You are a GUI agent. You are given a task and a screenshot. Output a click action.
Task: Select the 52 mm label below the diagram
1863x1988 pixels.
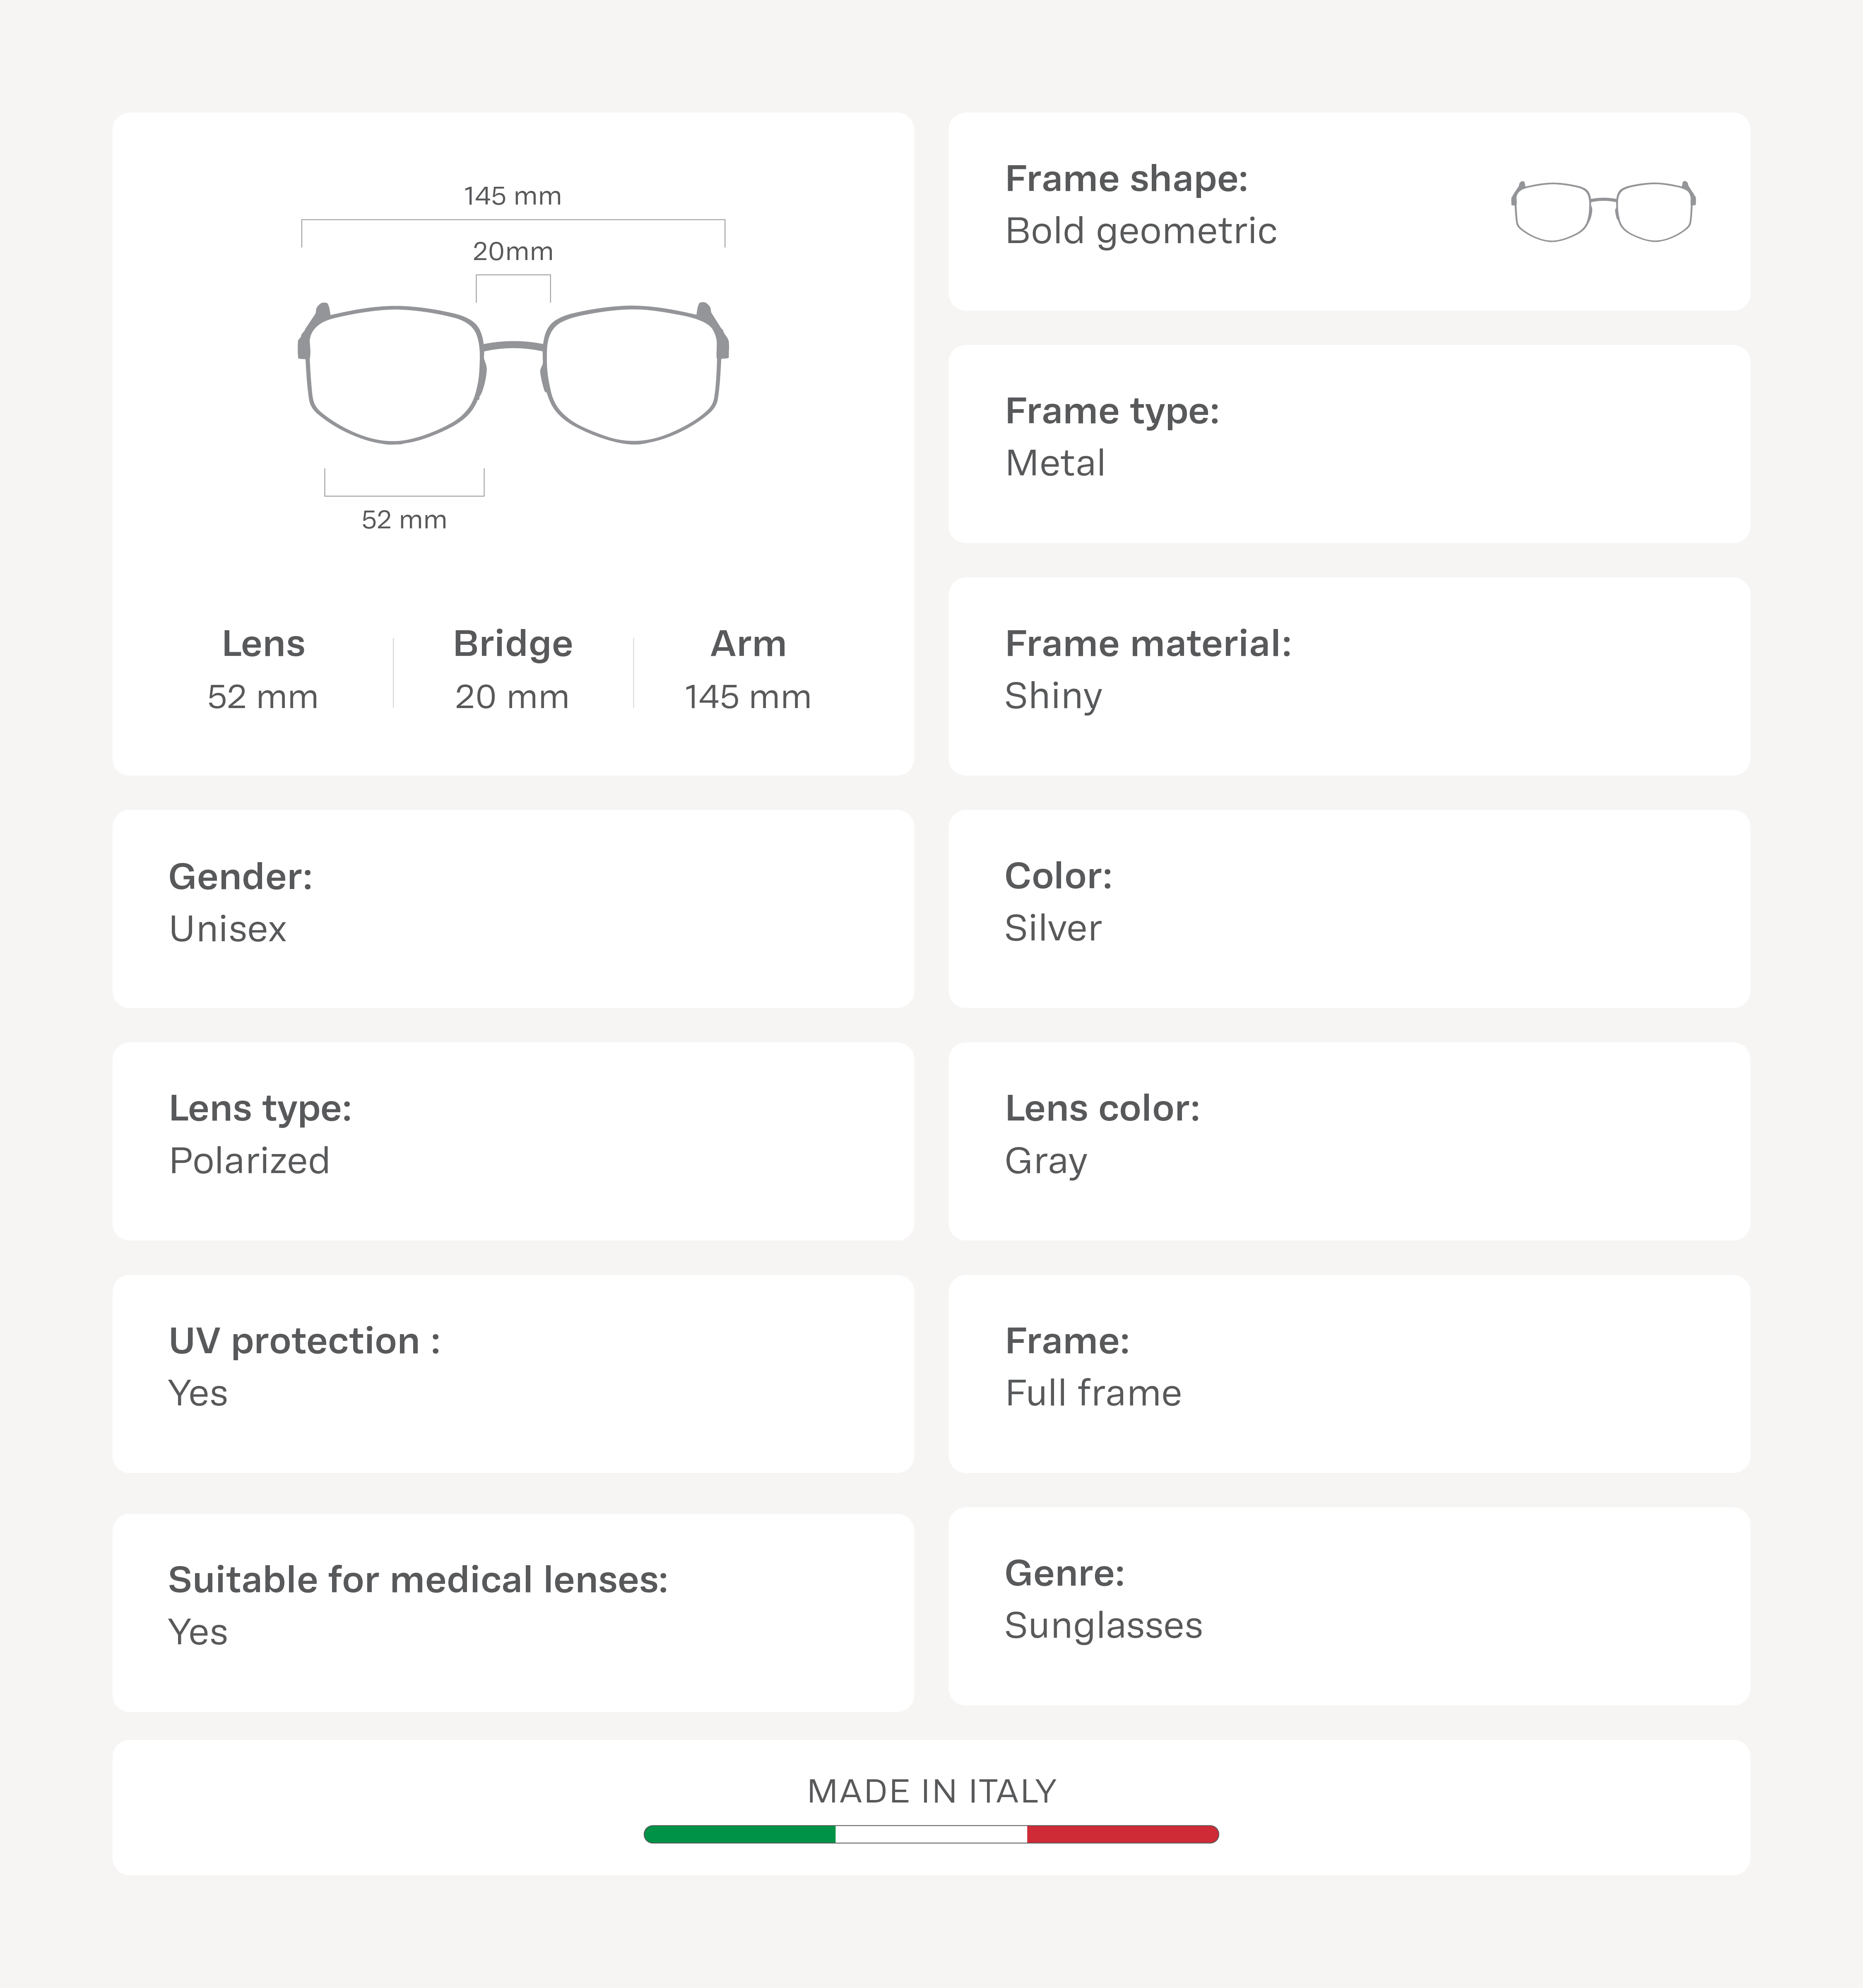coord(404,520)
